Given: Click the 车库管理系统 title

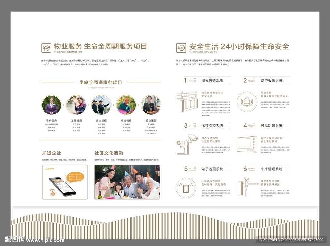Looking at the screenshot, I should 271,169.
